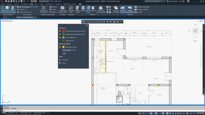205x115 pixels.
Task: Unpin the comparison settings panel
Action: click(87, 25)
